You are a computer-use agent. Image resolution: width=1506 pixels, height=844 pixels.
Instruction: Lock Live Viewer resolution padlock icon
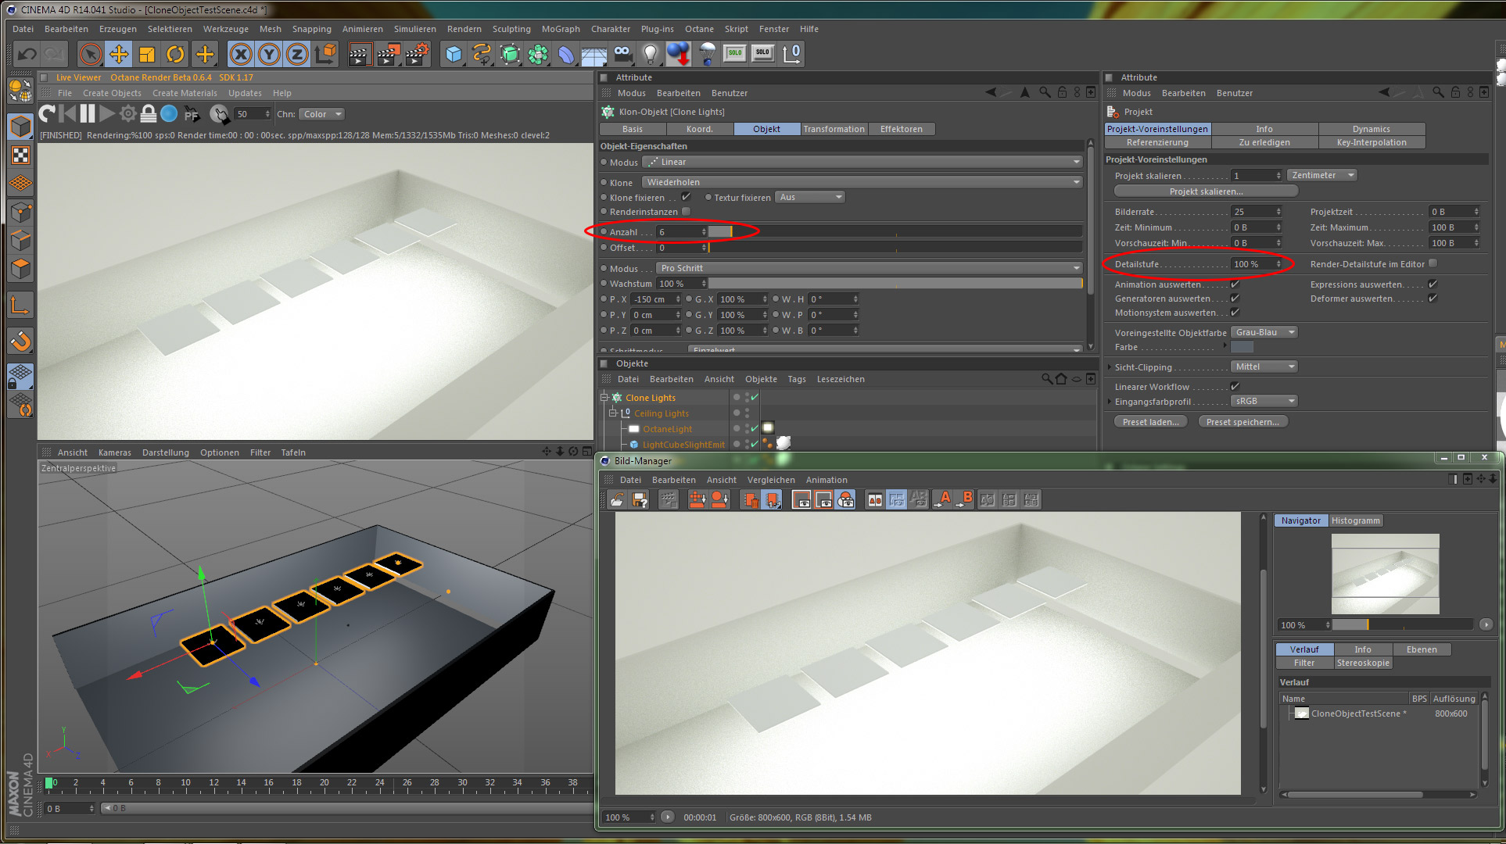(x=149, y=114)
